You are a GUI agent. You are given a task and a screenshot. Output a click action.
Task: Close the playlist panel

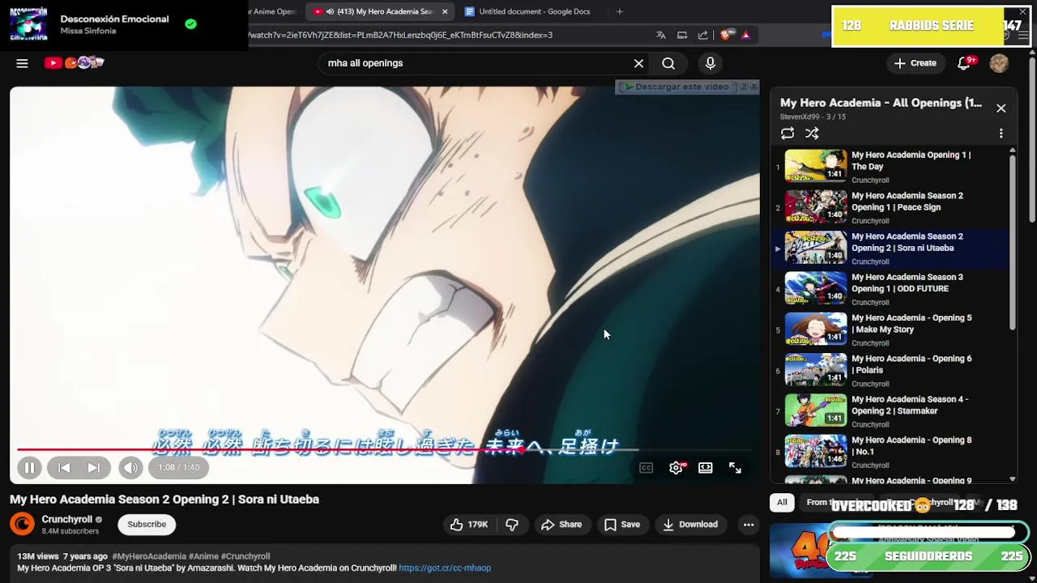(x=1001, y=108)
